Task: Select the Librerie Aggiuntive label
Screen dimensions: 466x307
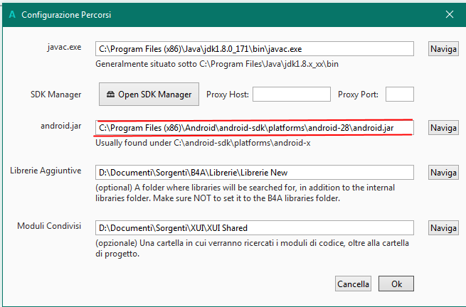Action: pos(46,171)
